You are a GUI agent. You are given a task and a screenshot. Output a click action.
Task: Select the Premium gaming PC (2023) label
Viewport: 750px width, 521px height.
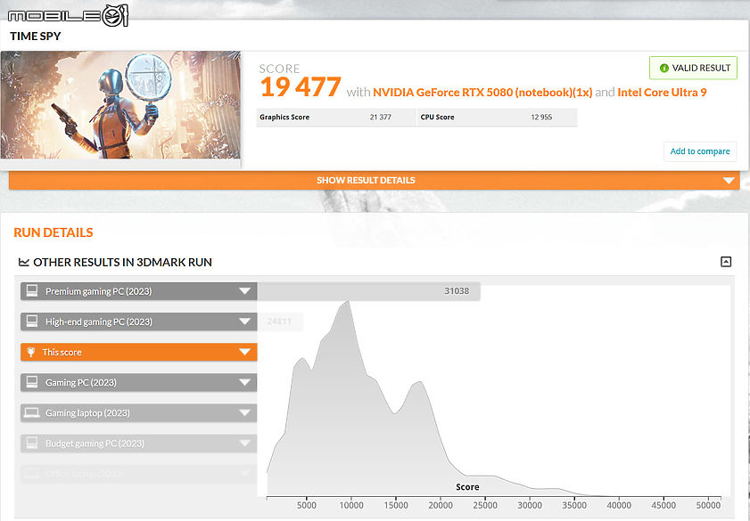tap(98, 291)
